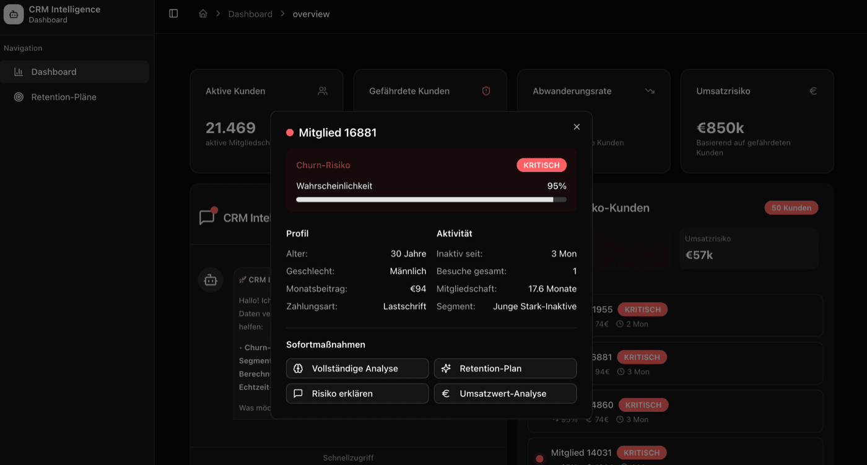Click the churn probability progress bar
This screenshot has width=867, height=465.
pyautogui.click(x=432, y=200)
